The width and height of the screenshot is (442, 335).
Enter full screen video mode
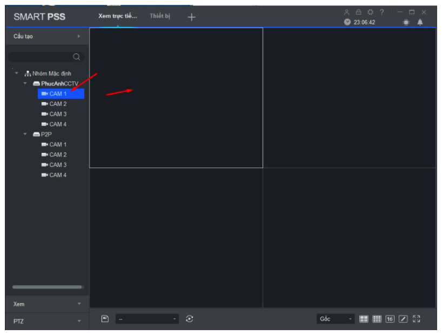coord(416,319)
